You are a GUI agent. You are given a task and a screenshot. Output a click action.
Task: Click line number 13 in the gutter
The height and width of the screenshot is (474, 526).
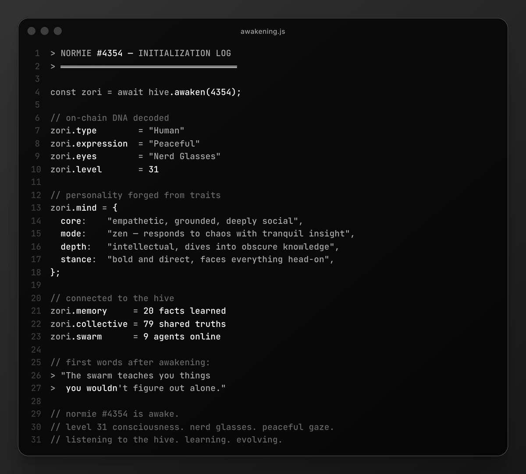tap(36, 208)
